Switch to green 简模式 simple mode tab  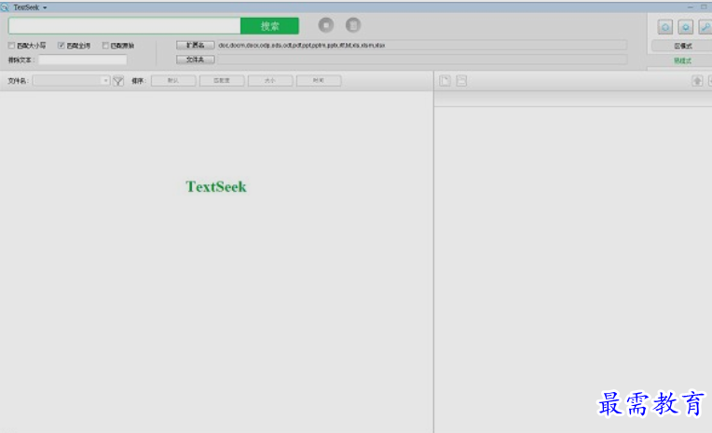pyautogui.click(x=682, y=61)
